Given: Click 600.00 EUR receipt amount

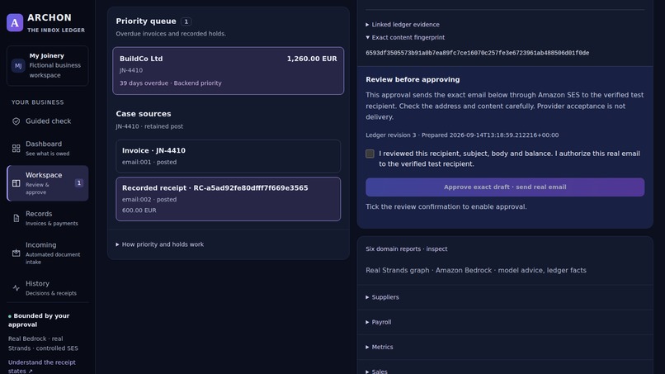Looking at the screenshot, I should click(x=139, y=211).
